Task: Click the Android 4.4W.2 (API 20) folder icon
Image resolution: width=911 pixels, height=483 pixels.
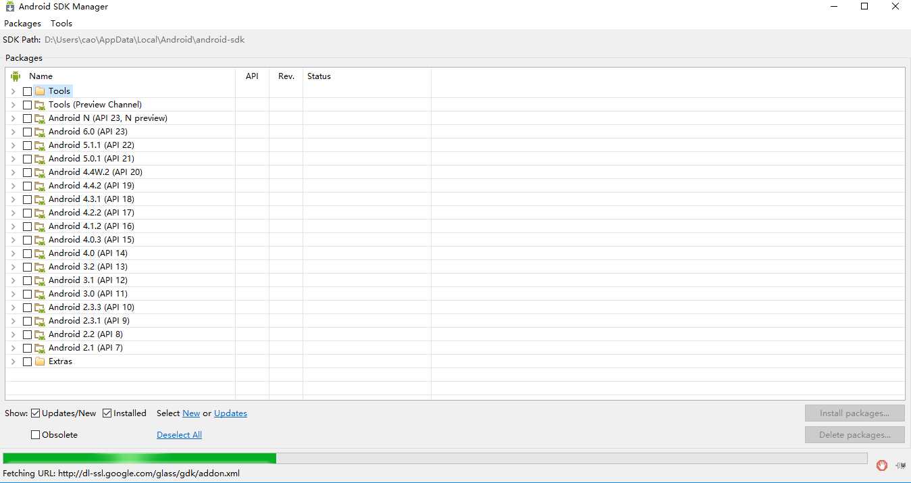Action: (40, 172)
